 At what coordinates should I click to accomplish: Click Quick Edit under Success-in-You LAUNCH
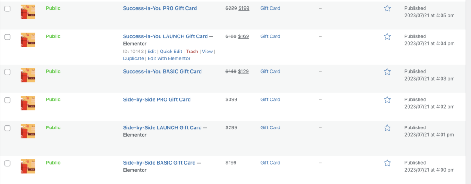(x=171, y=52)
